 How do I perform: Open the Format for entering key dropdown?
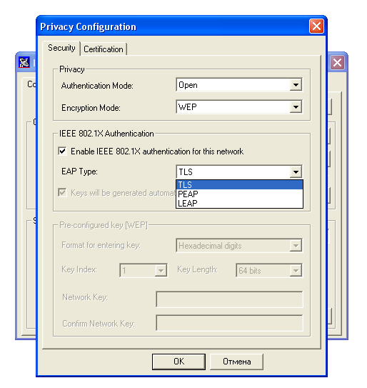point(296,246)
